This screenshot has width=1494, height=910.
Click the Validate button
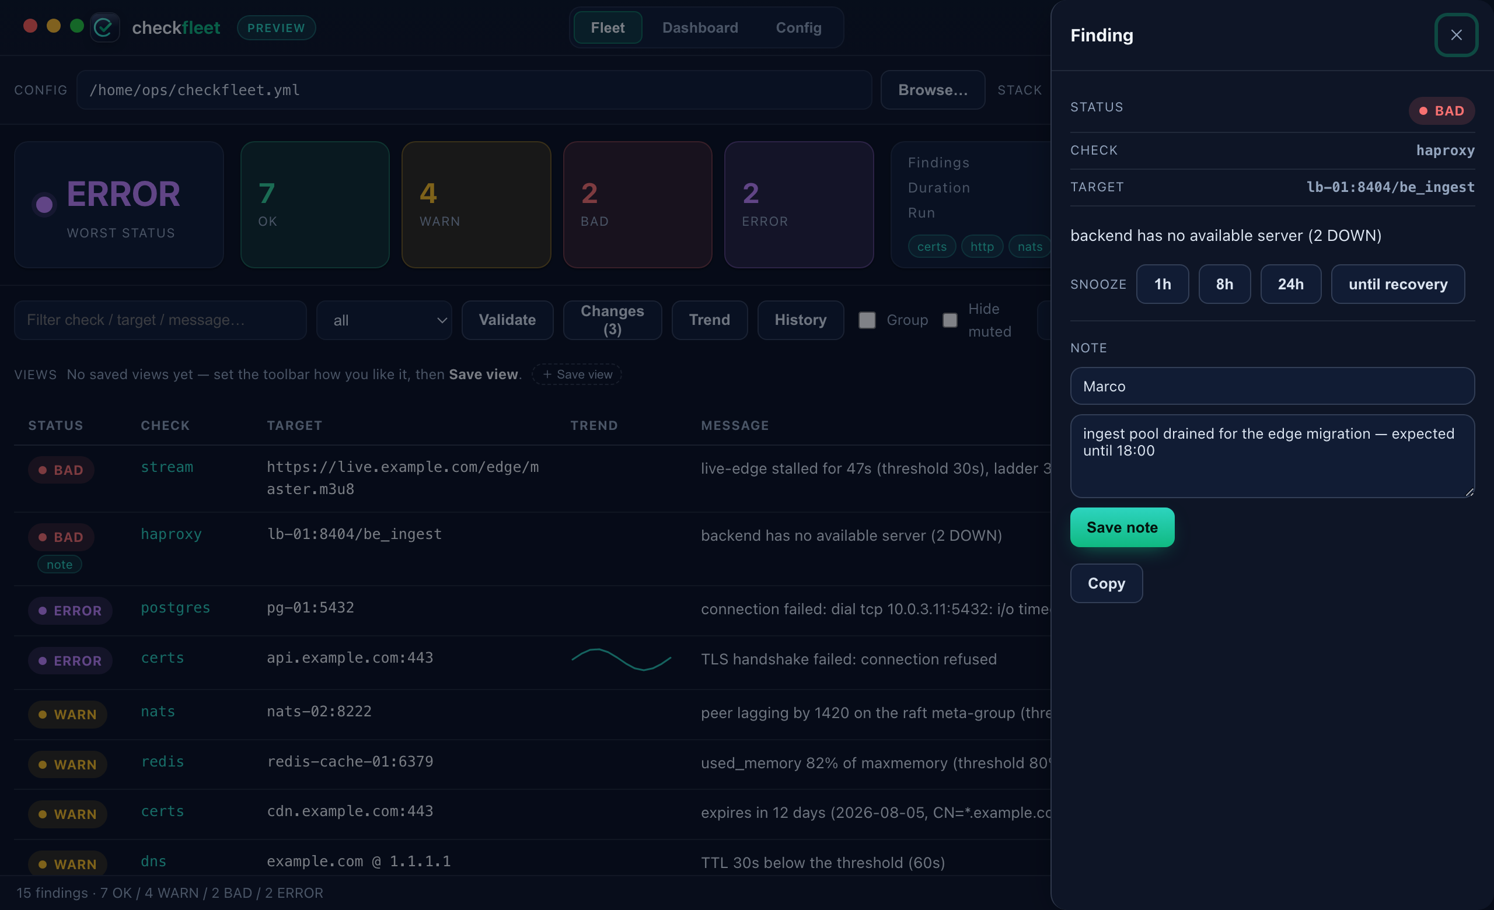(507, 320)
